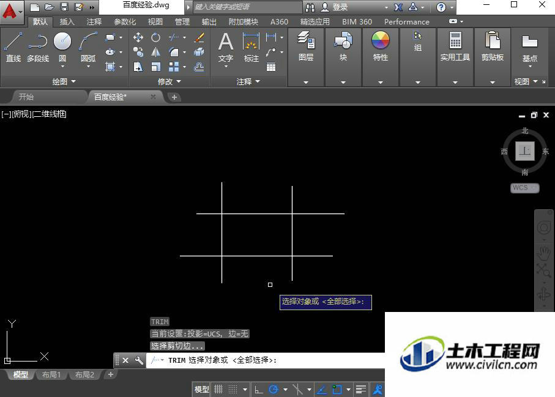
Task: Toggle the 模型 model space status button
Action: [202, 390]
